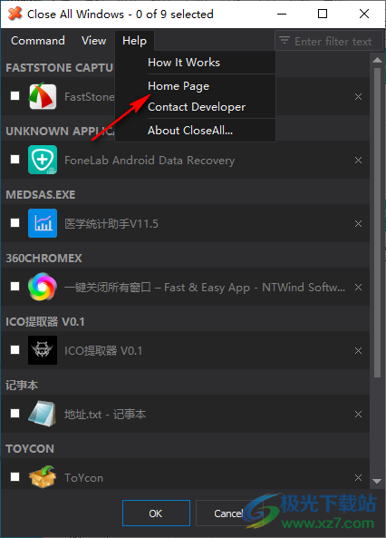Click the ICO提取器 V0.1 group header
The image size is (386, 538).
tap(45, 321)
